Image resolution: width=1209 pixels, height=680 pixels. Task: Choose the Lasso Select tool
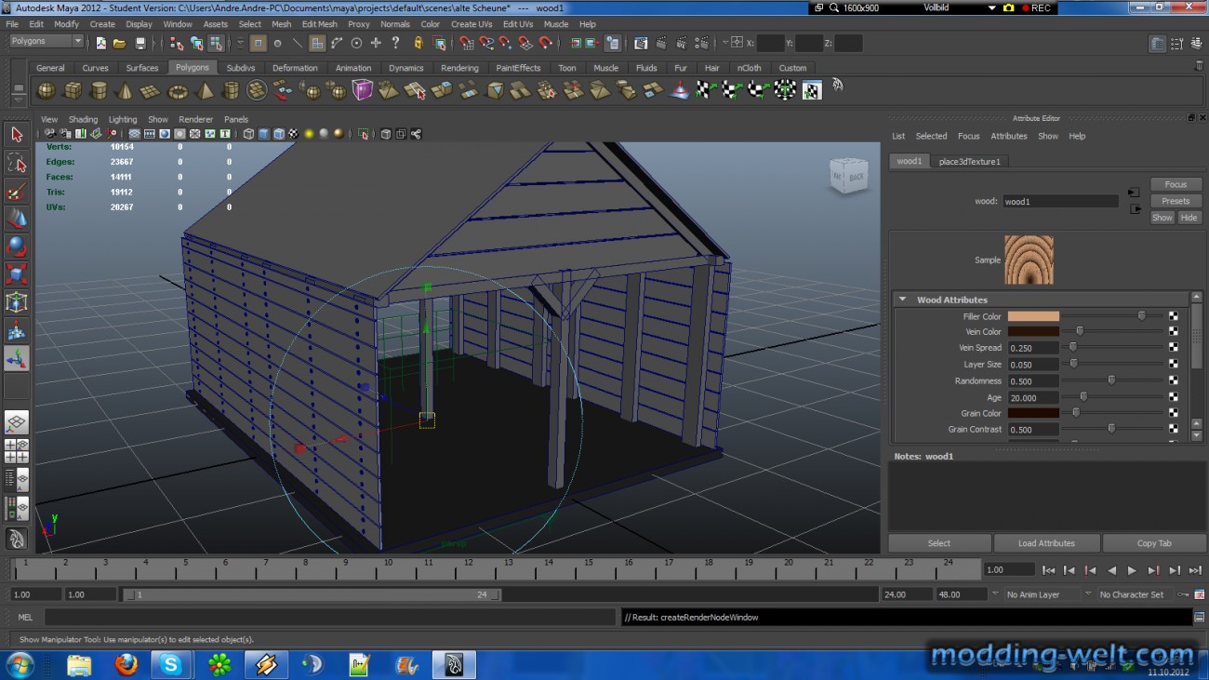coord(17,164)
